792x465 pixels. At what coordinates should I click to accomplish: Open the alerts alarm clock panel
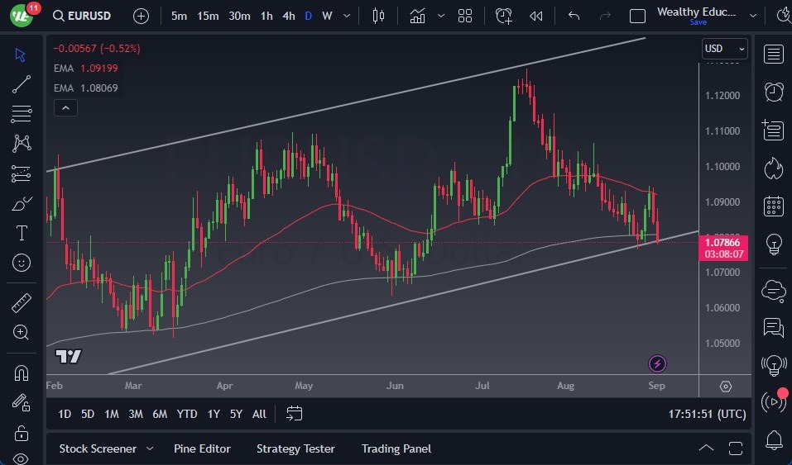click(774, 92)
